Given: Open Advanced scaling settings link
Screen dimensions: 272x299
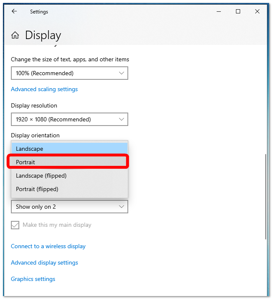Looking at the screenshot, I should coord(44,89).
